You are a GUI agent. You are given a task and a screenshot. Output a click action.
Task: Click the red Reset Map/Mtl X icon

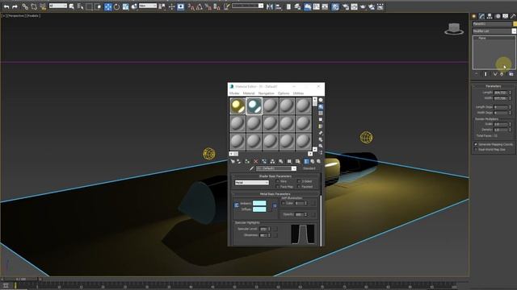[x=255, y=161]
